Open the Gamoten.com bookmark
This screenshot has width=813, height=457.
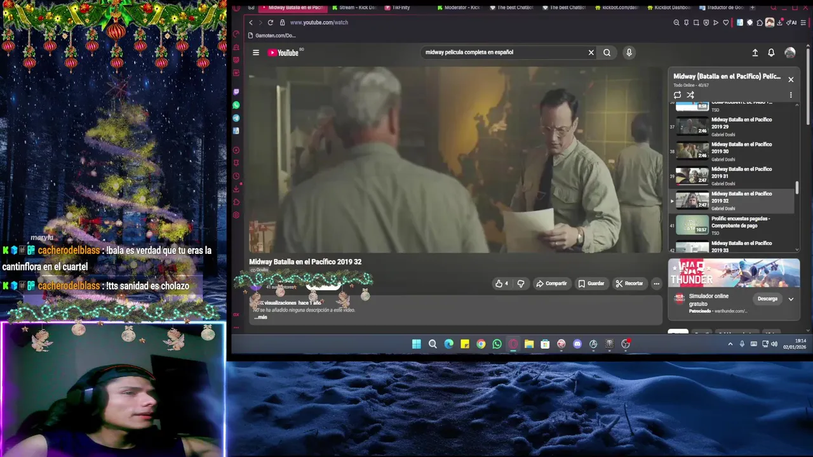point(273,36)
